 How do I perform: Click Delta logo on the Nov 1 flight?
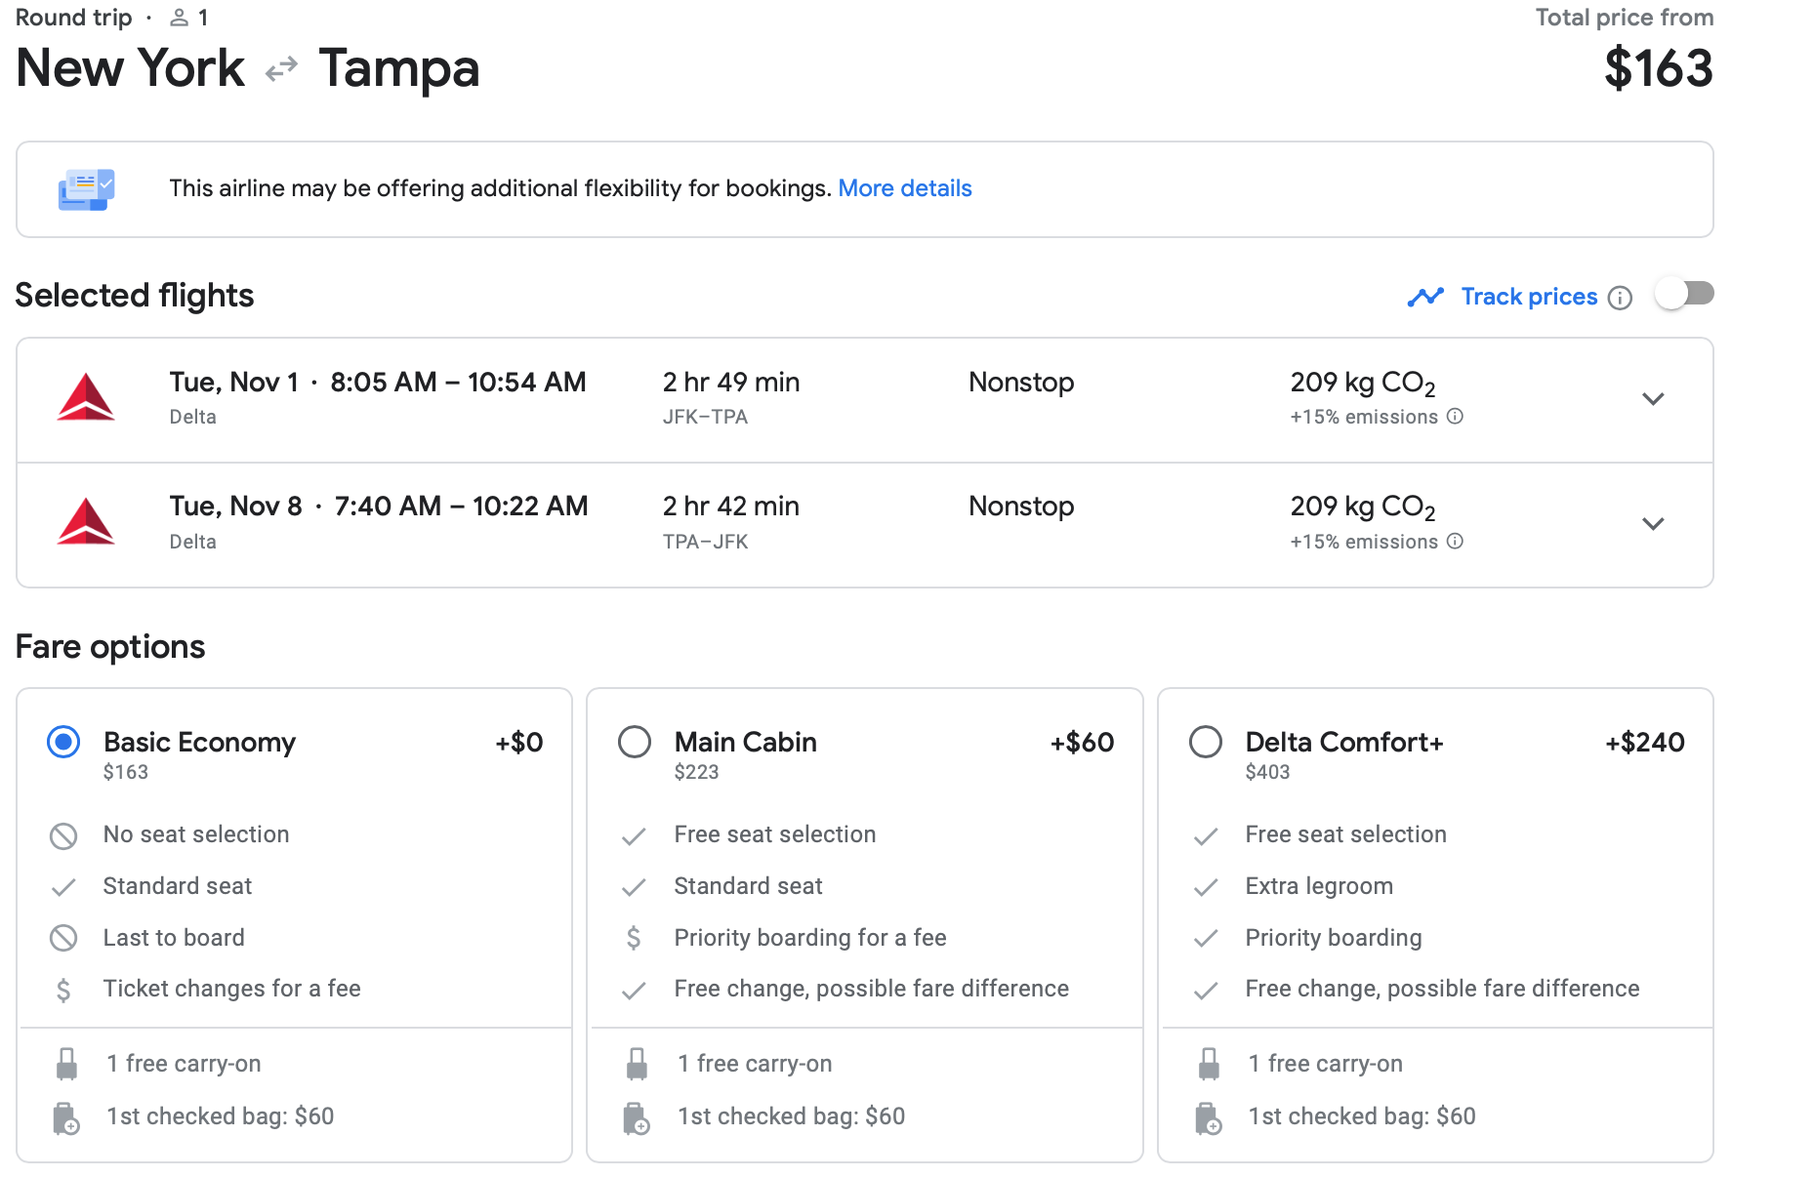86,398
